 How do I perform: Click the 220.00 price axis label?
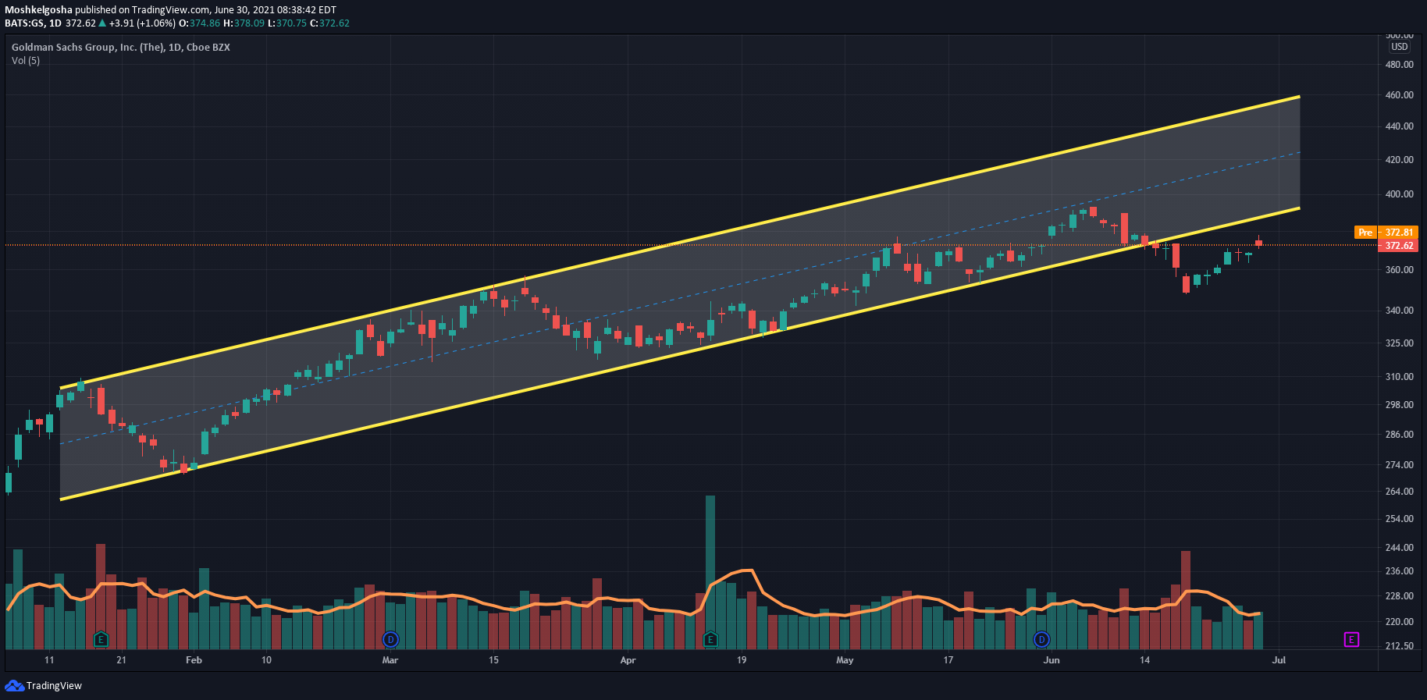click(x=1399, y=622)
